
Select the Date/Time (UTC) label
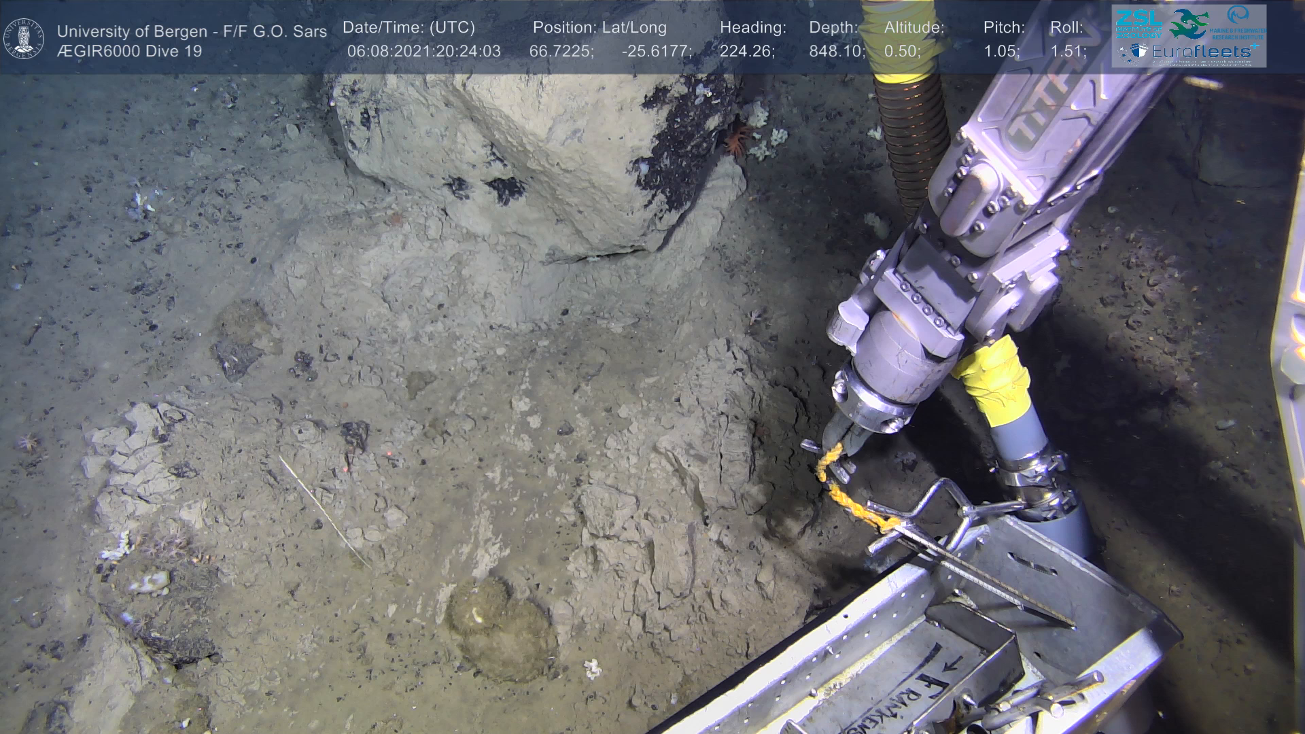[408, 28]
